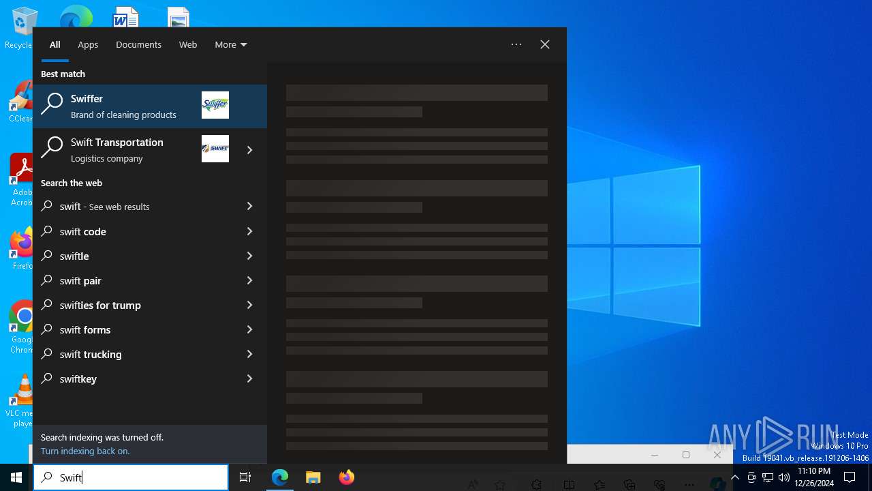Click the taskbar search box containing Swift

131,477
